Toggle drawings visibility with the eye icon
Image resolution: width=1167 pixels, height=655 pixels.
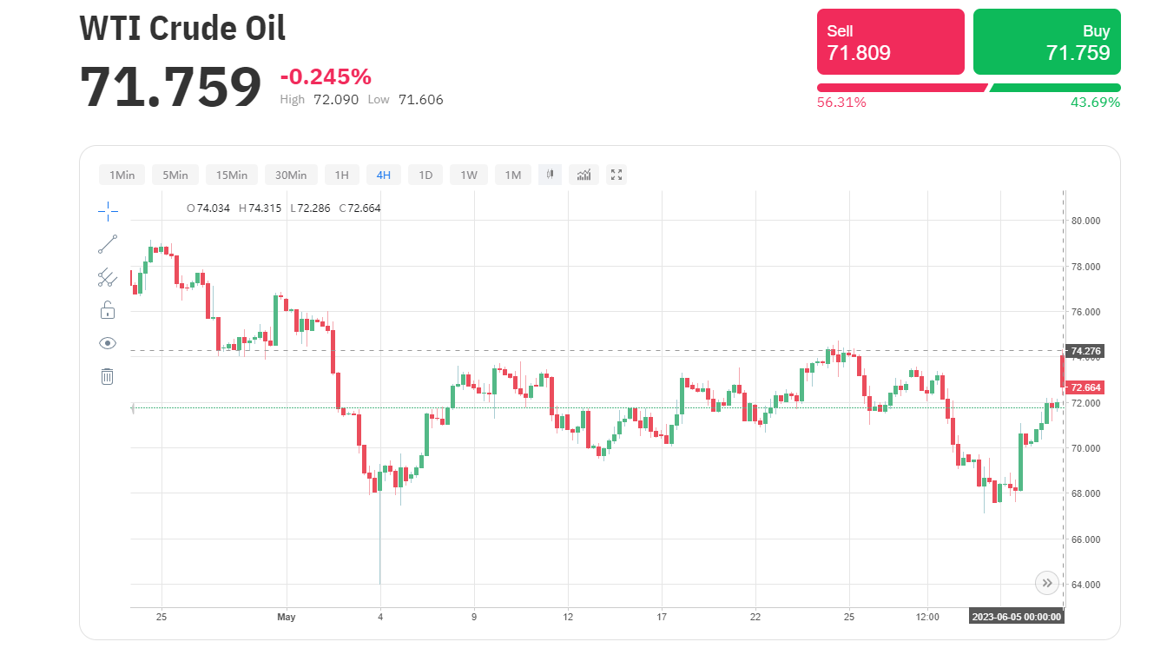(108, 342)
